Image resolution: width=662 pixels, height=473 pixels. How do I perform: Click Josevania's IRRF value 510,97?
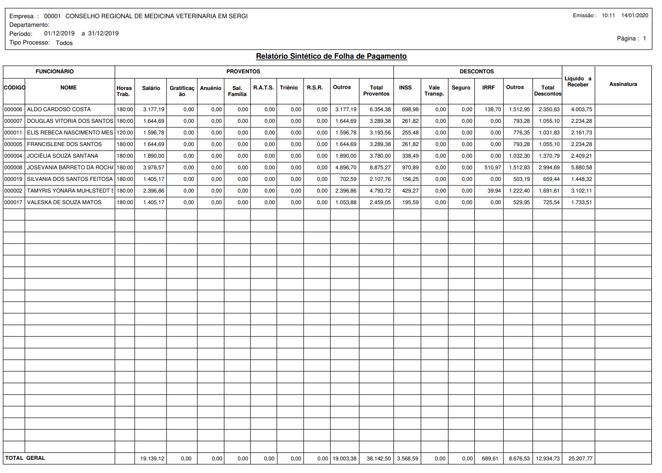click(492, 167)
